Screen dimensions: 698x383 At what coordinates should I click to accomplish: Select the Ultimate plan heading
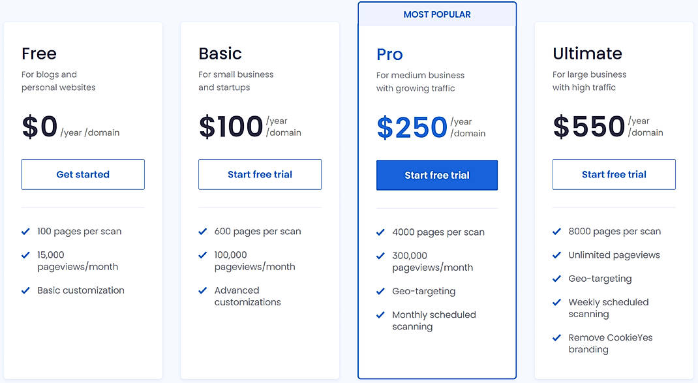click(587, 54)
